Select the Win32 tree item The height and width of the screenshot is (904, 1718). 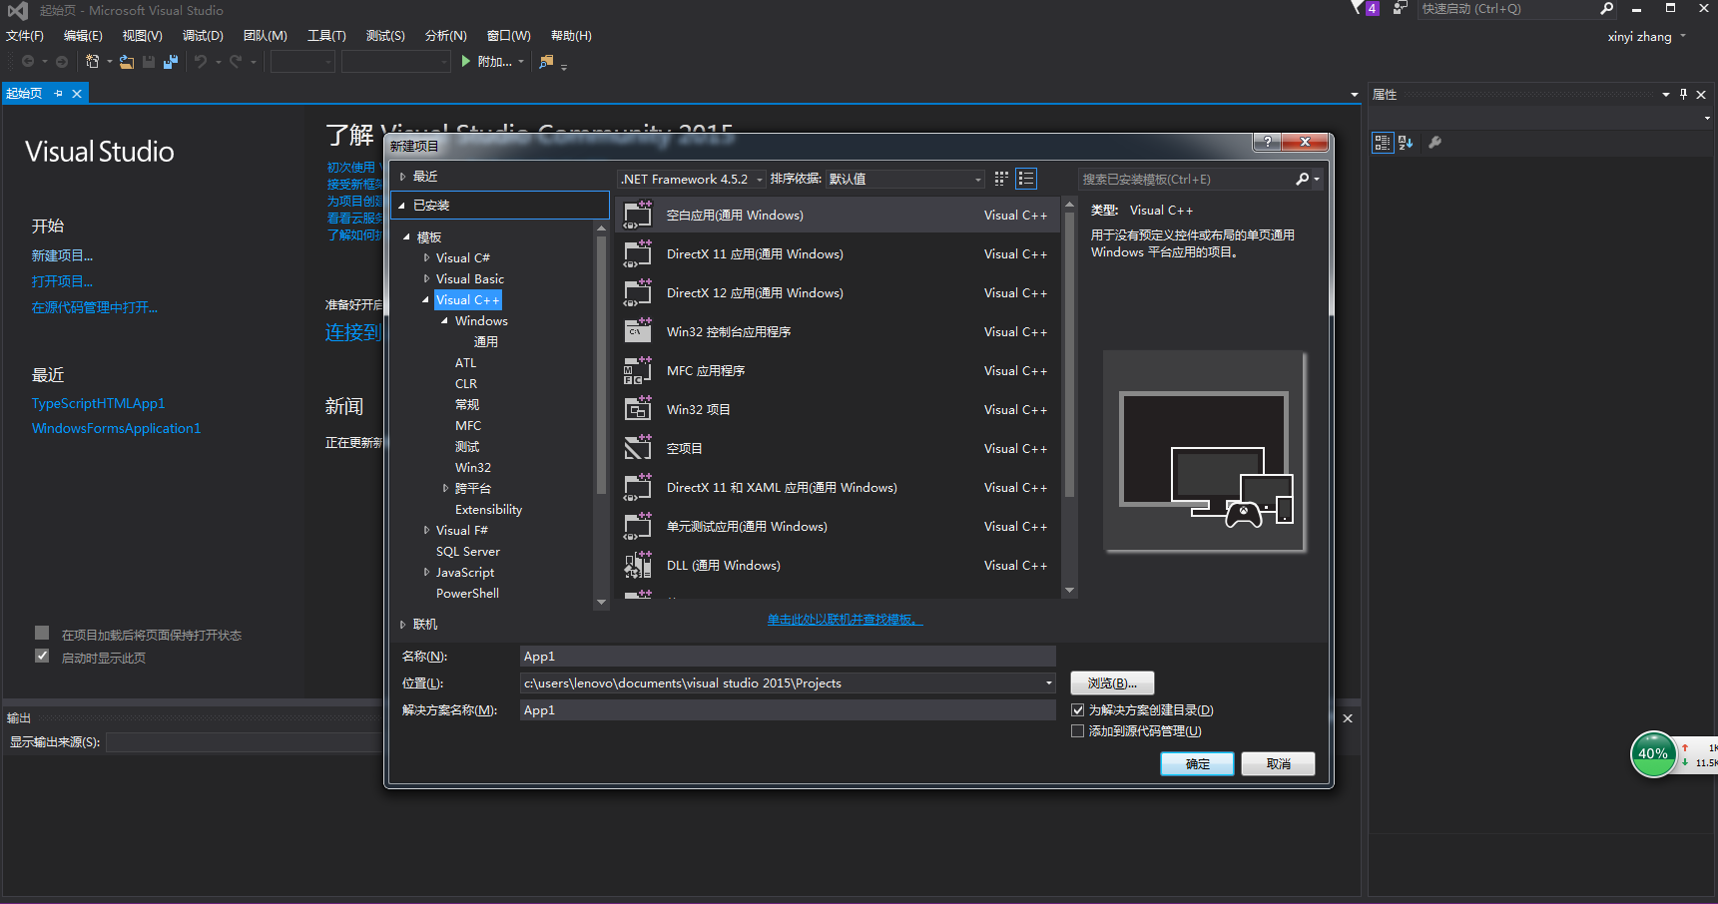[473, 468]
